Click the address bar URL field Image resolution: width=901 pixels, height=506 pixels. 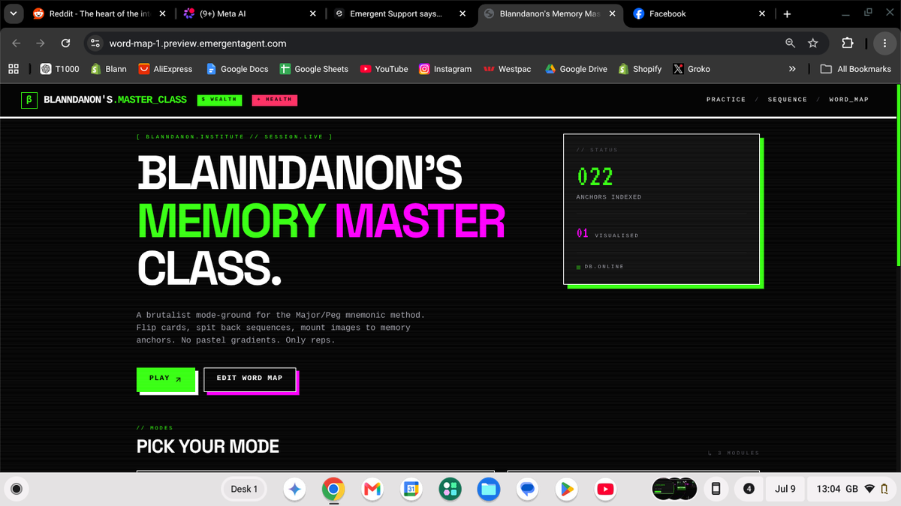coord(443,43)
